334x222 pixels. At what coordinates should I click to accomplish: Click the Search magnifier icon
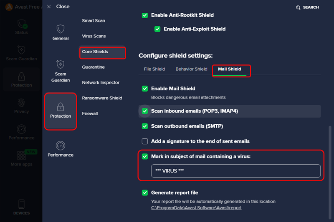pos(298,7)
